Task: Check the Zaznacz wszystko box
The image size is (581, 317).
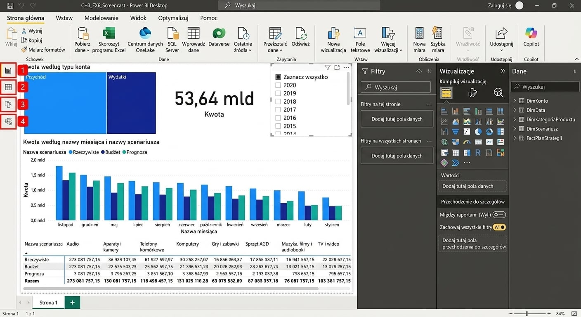Action: click(x=278, y=77)
